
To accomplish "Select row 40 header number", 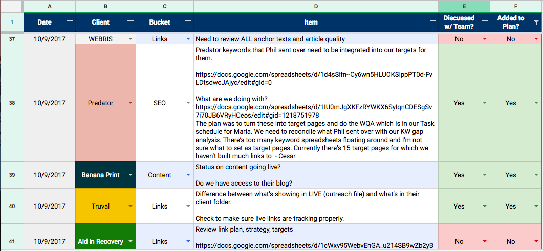I will click(x=12, y=206).
